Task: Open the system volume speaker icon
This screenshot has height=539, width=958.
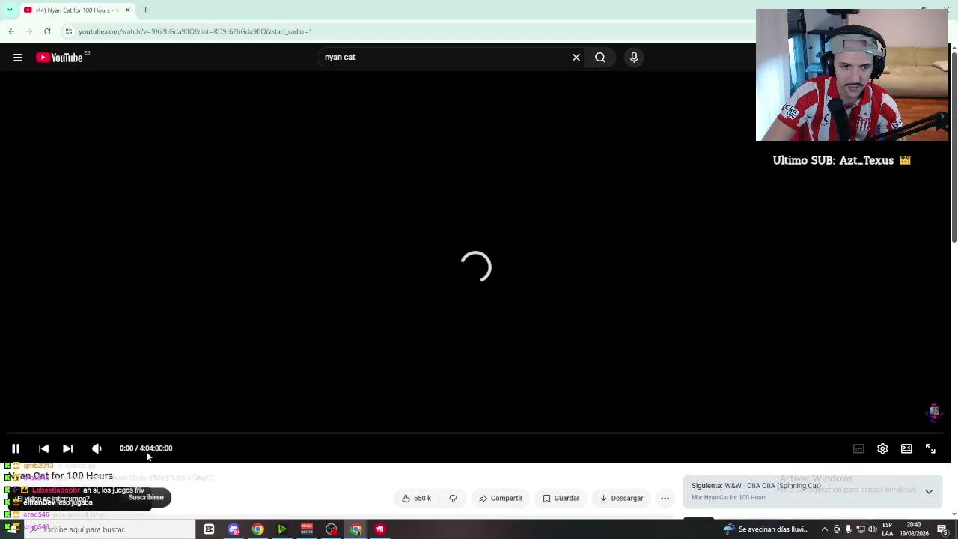Action: (x=873, y=529)
